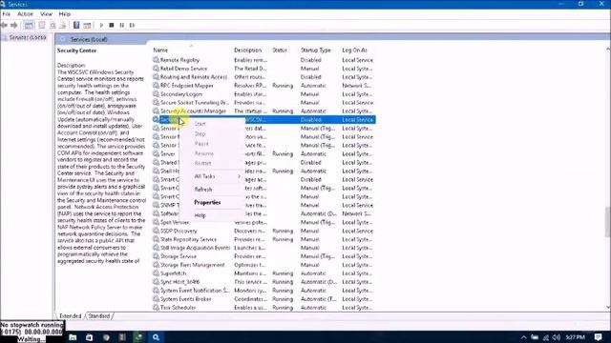The width and height of the screenshot is (611, 343).
Task: Open the Store icon on the taskbar
Action: (x=89, y=337)
